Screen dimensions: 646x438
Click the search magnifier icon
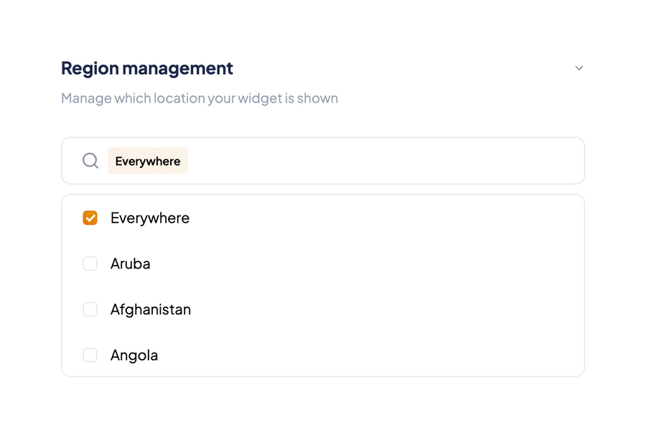90,160
